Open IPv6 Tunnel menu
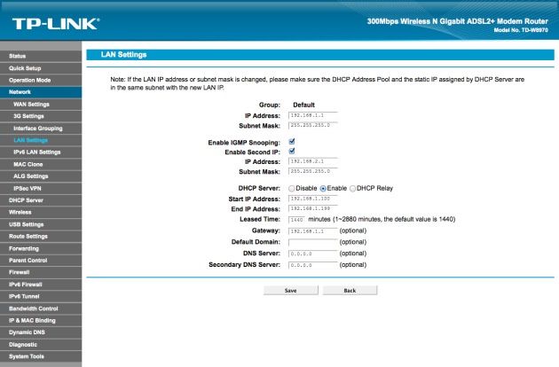 click(41, 296)
